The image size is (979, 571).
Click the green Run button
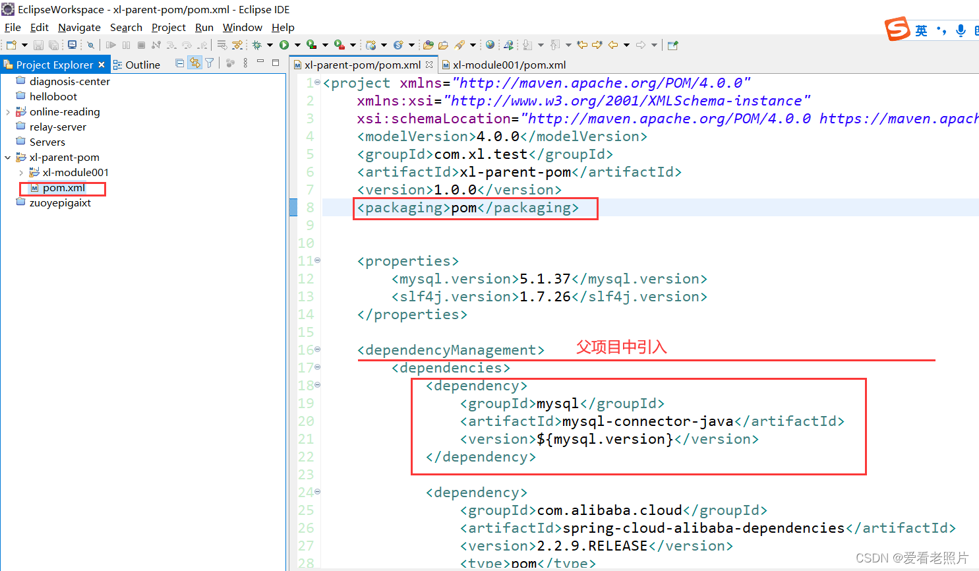(284, 45)
